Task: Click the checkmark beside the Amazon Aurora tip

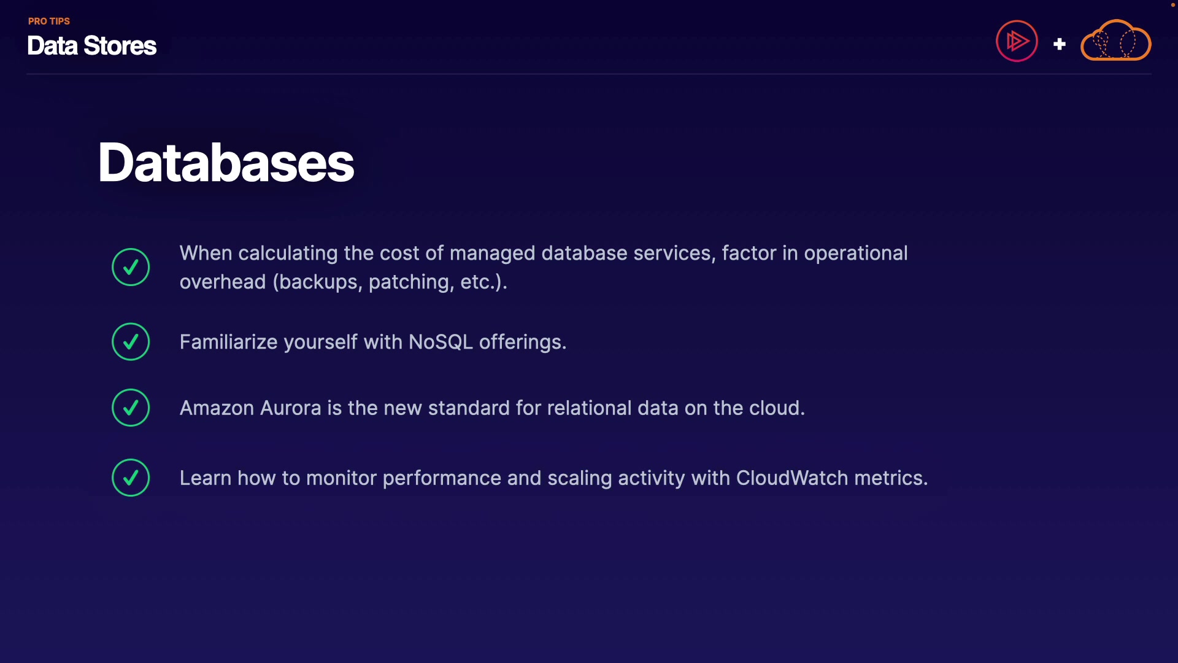Action: [x=131, y=408]
